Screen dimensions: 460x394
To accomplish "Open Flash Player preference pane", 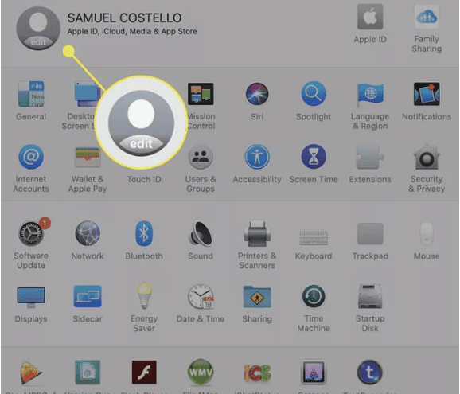I will click(x=144, y=373).
